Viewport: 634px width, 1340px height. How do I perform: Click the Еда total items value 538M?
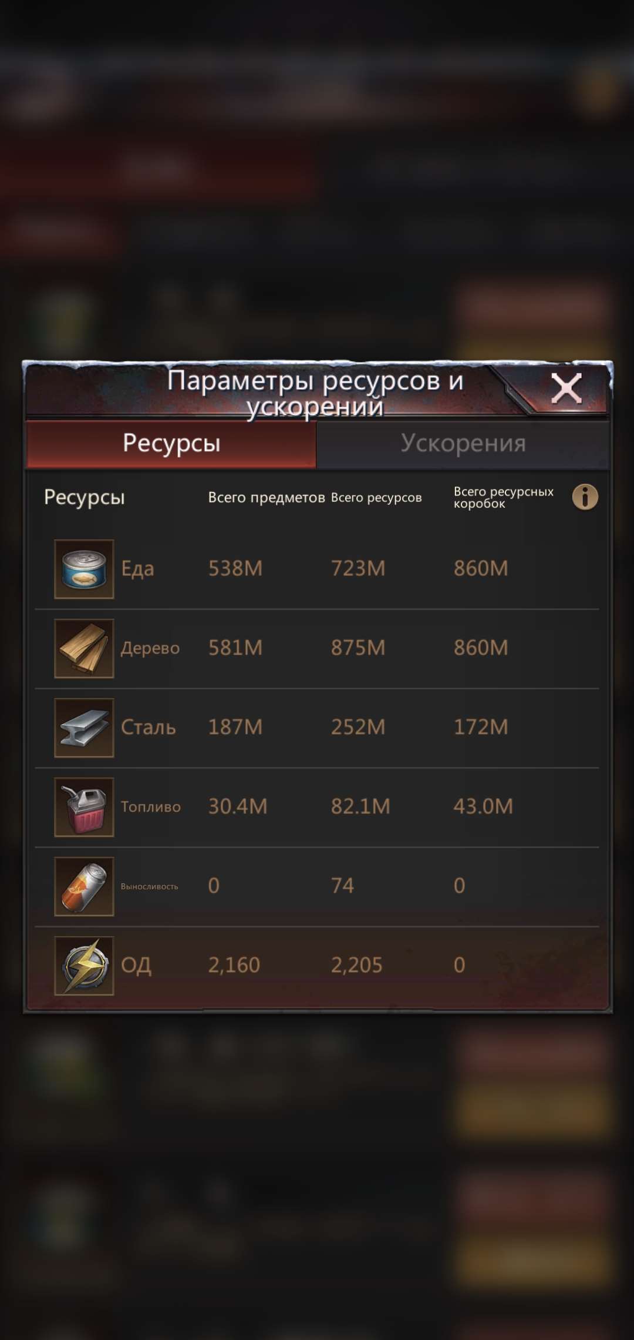(235, 568)
